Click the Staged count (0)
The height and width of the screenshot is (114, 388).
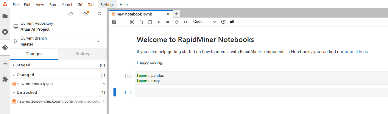[x=102, y=65]
